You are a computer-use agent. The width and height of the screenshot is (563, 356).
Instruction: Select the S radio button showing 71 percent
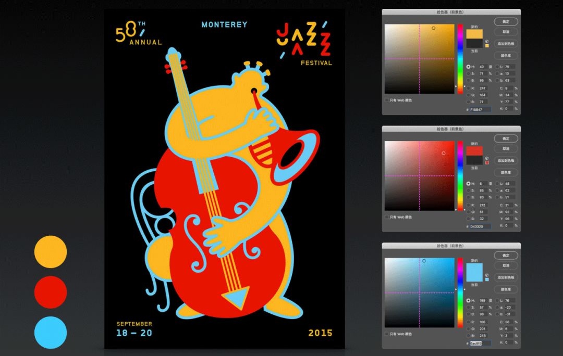tap(468, 73)
